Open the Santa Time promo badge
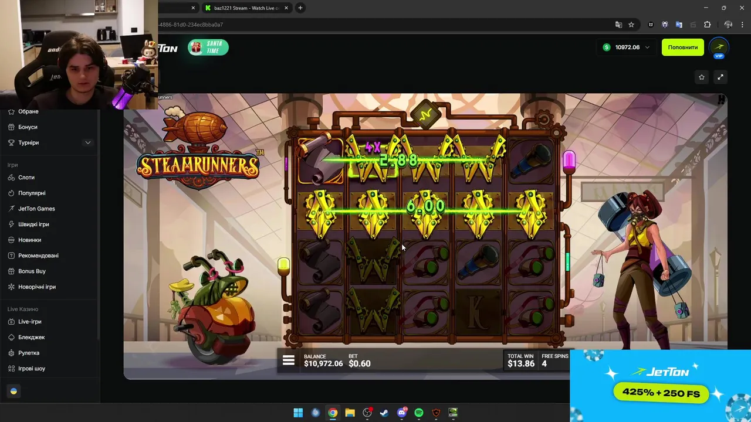Viewport: 751px width, 422px height. (x=208, y=47)
